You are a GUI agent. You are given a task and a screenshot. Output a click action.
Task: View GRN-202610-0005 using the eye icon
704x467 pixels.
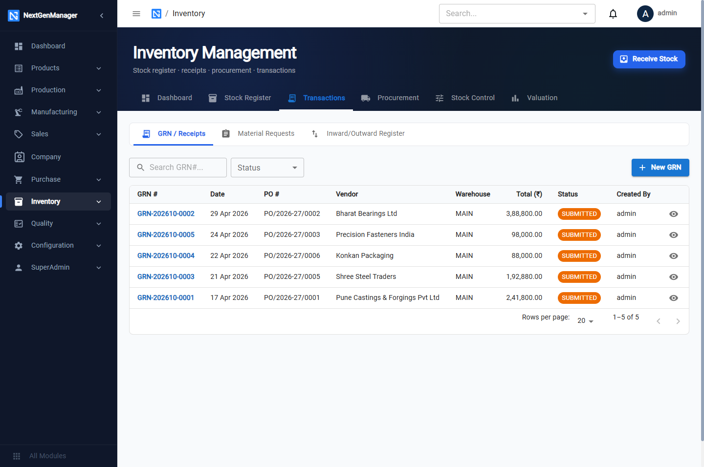(x=674, y=235)
